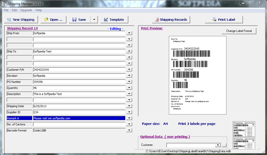Click the ShippingData.mdb path in status bar
The height and width of the screenshot is (155, 267).
point(188,151)
